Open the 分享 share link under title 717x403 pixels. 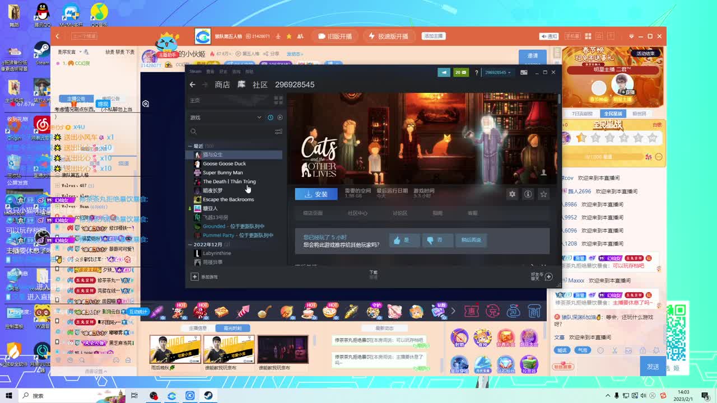point(272,54)
